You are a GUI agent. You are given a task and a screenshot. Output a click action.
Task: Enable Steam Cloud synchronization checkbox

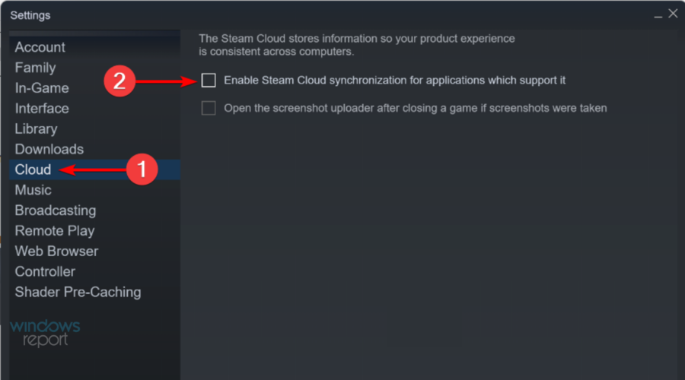click(x=209, y=81)
